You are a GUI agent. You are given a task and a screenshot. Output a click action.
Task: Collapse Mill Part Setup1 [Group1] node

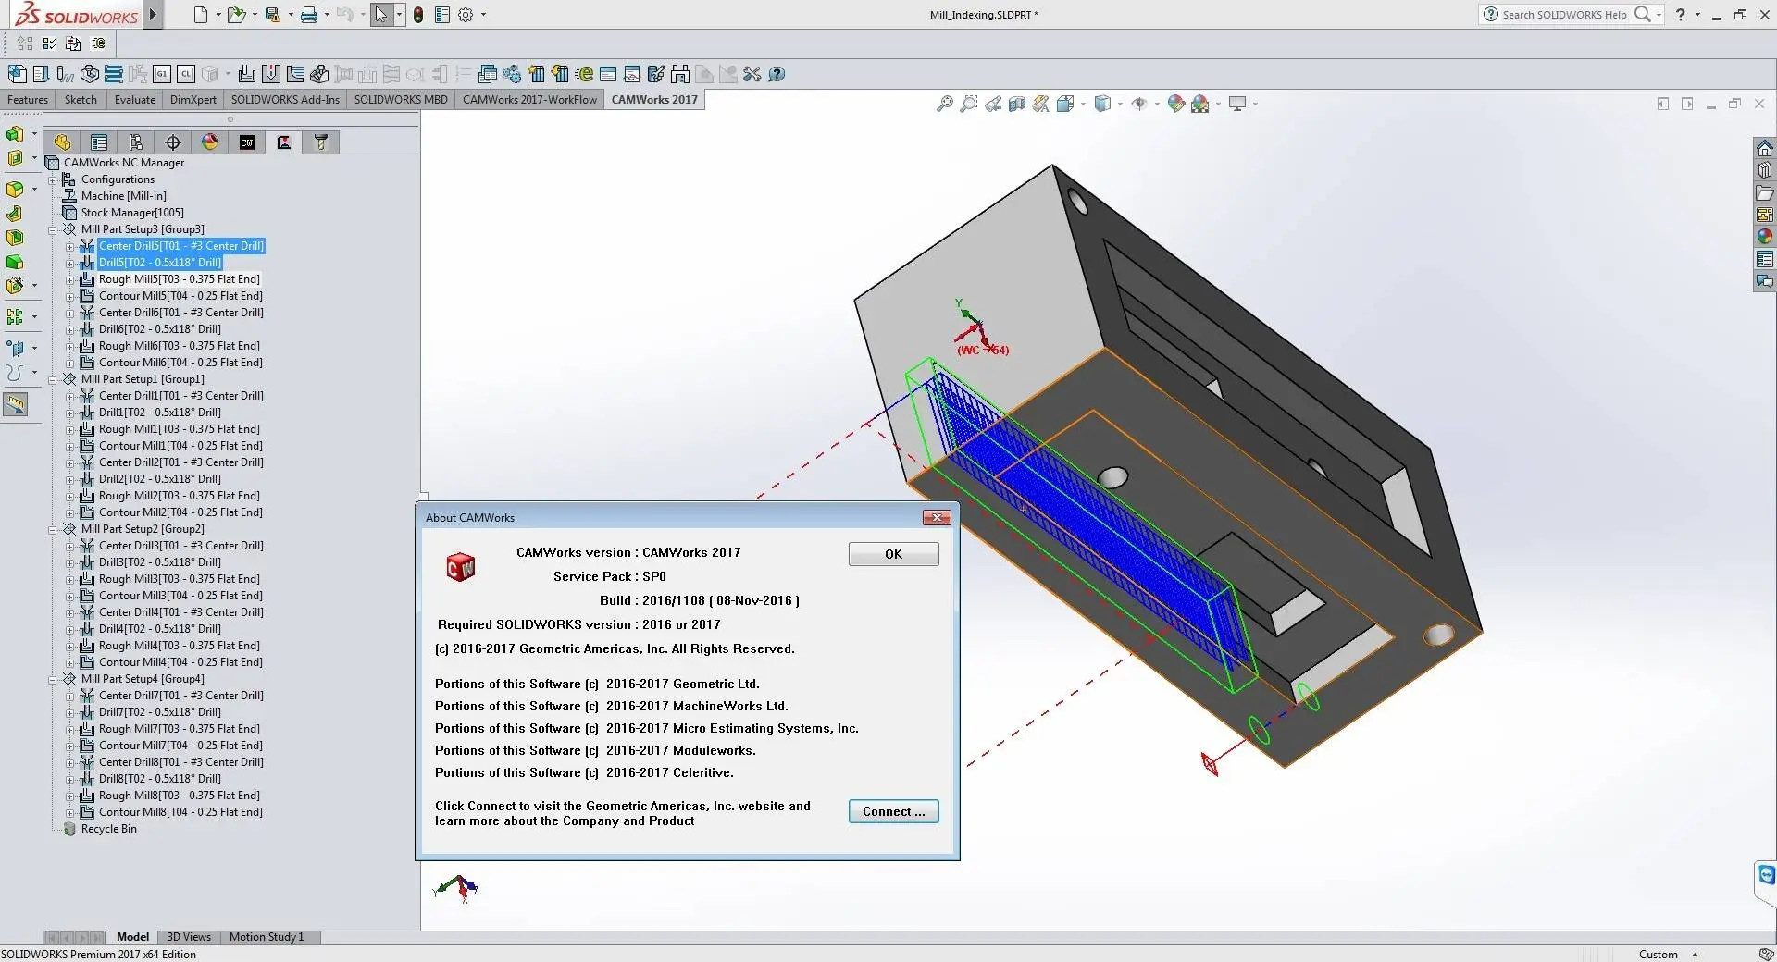53,379
